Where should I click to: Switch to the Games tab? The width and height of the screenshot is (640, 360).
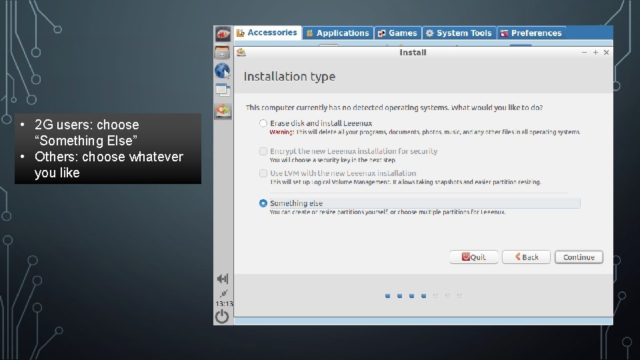coord(398,33)
